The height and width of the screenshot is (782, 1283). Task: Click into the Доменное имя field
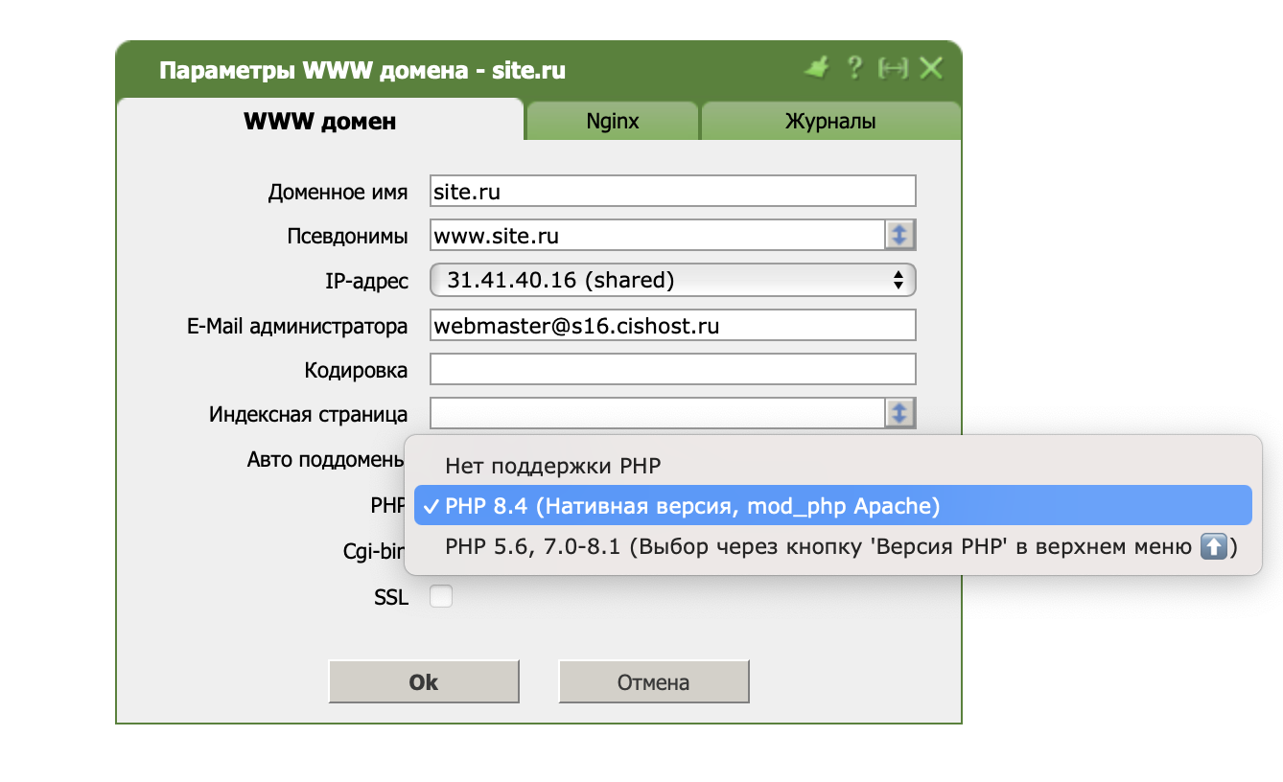672,191
